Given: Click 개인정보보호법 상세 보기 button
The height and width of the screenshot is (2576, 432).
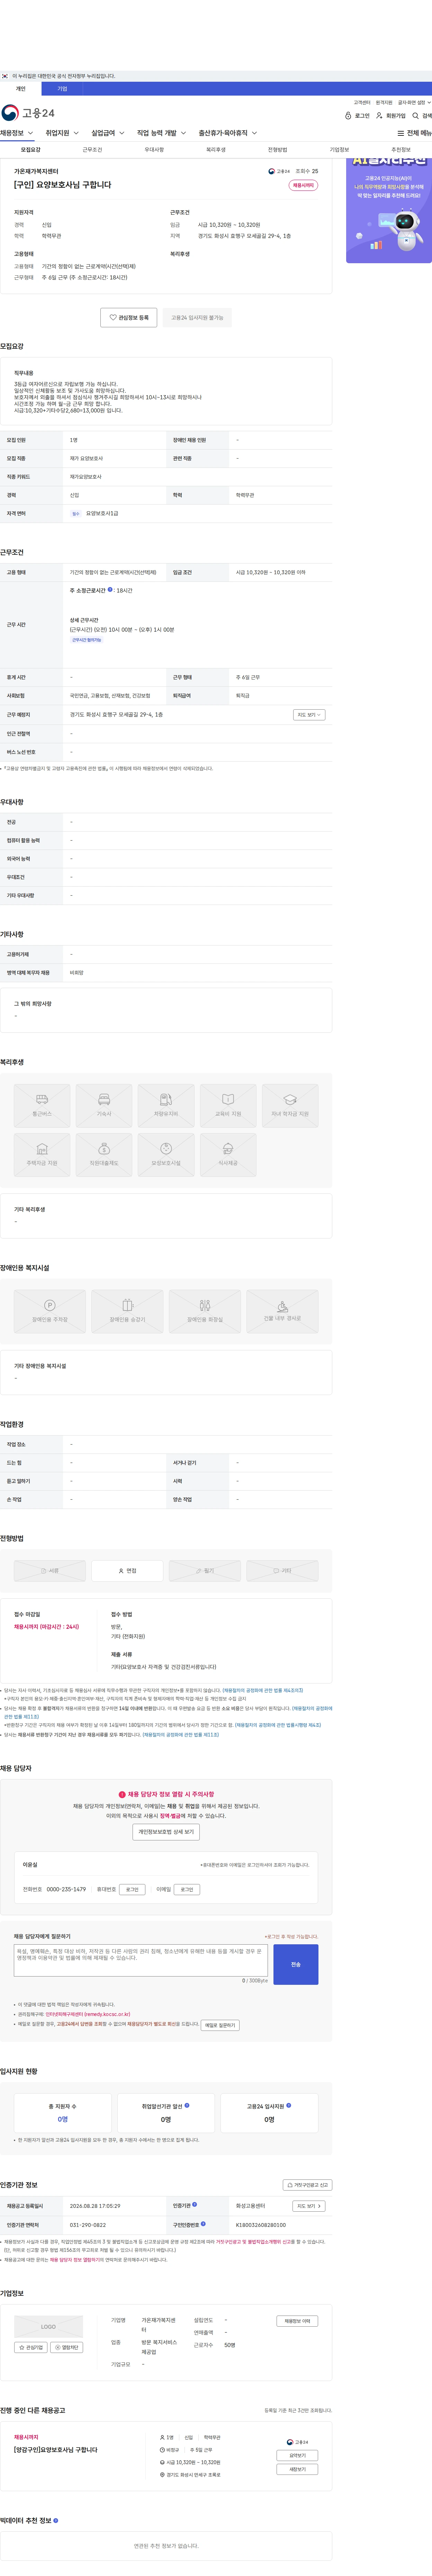Looking at the screenshot, I should 166,1832.
